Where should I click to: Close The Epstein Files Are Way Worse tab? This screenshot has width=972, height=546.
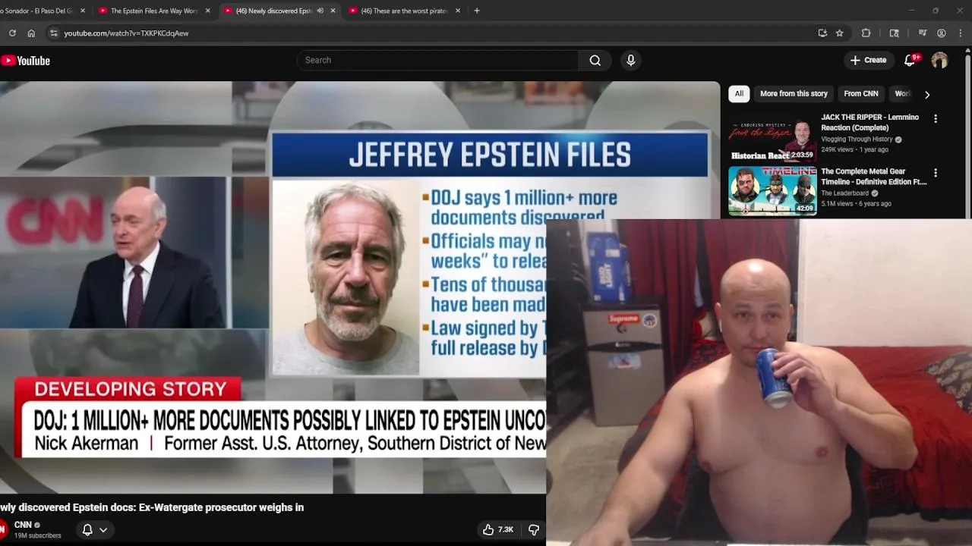point(207,11)
